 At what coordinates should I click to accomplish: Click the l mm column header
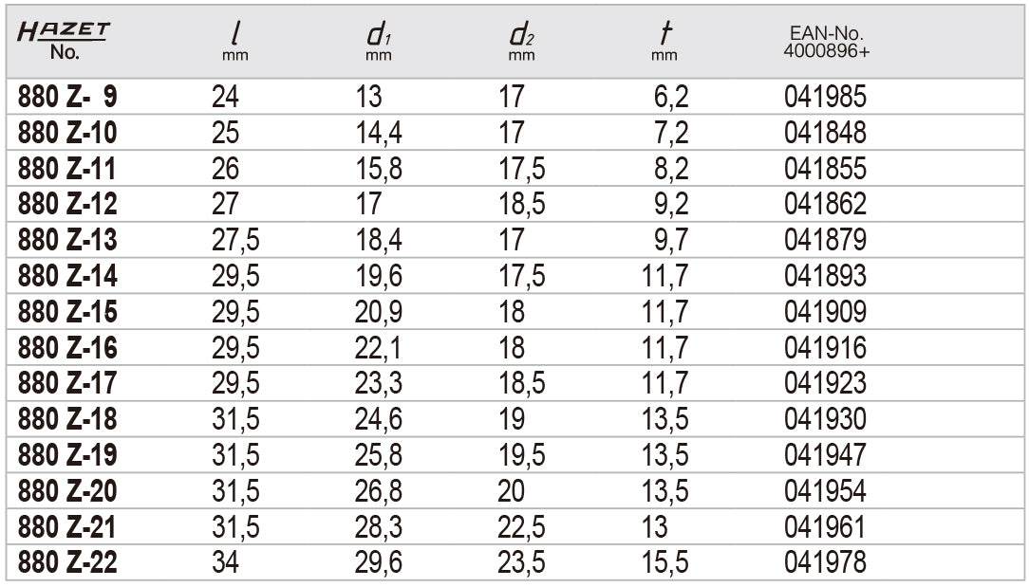click(234, 43)
